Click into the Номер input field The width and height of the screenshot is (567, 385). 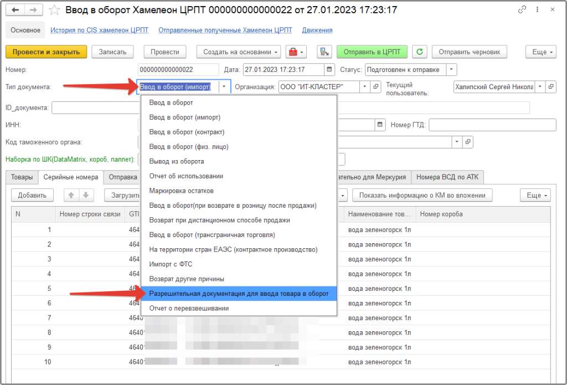178,69
